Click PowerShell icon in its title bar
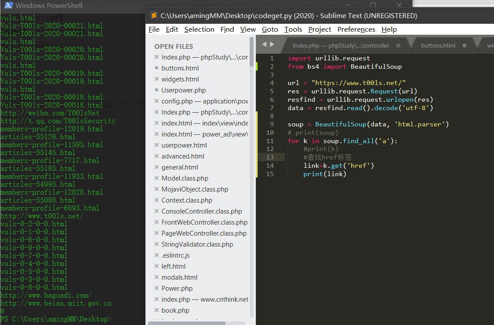This screenshot has height=325, width=494. 8,5
